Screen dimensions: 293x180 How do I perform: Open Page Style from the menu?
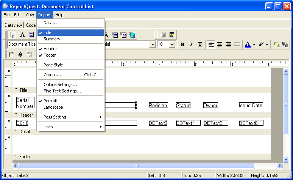click(x=70, y=65)
